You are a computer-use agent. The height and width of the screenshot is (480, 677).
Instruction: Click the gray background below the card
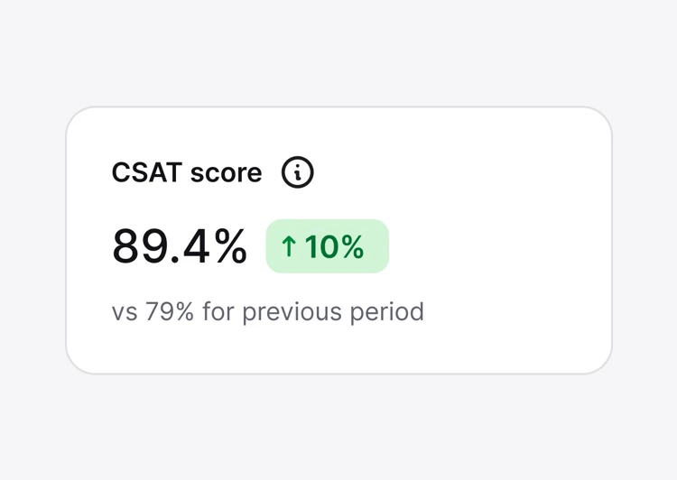(x=338, y=428)
